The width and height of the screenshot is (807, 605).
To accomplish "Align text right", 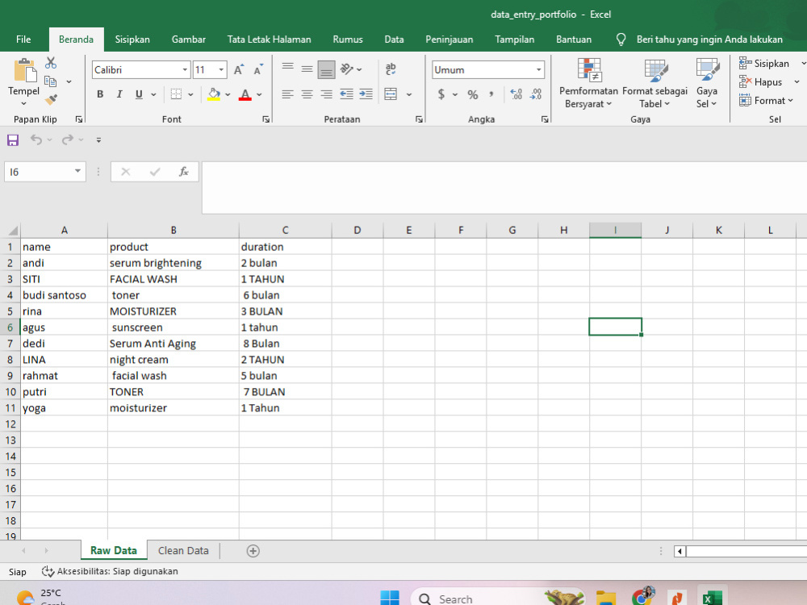I will coord(326,94).
